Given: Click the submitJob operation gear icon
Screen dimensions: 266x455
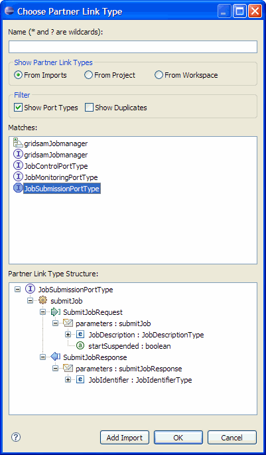Looking at the screenshot, I should (x=42, y=301).
